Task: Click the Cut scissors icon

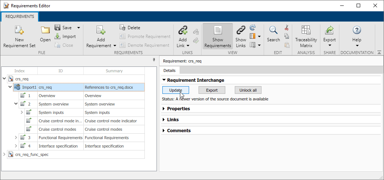Action: point(287,28)
